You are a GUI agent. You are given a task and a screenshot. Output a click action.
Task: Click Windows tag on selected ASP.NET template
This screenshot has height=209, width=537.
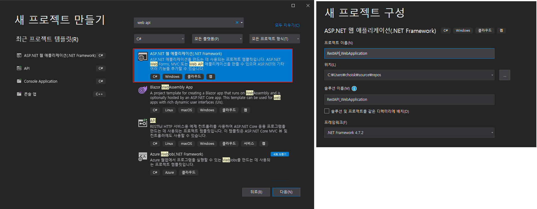pos(172,77)
